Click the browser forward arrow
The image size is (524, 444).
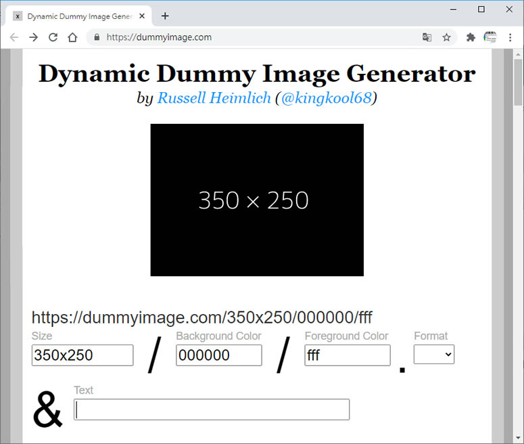click(x=33, y=37)
